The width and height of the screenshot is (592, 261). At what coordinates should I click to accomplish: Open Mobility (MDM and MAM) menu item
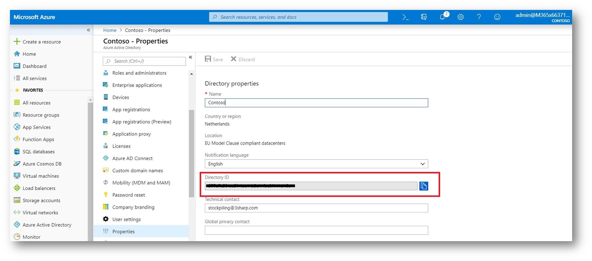[x=141, y=183]
